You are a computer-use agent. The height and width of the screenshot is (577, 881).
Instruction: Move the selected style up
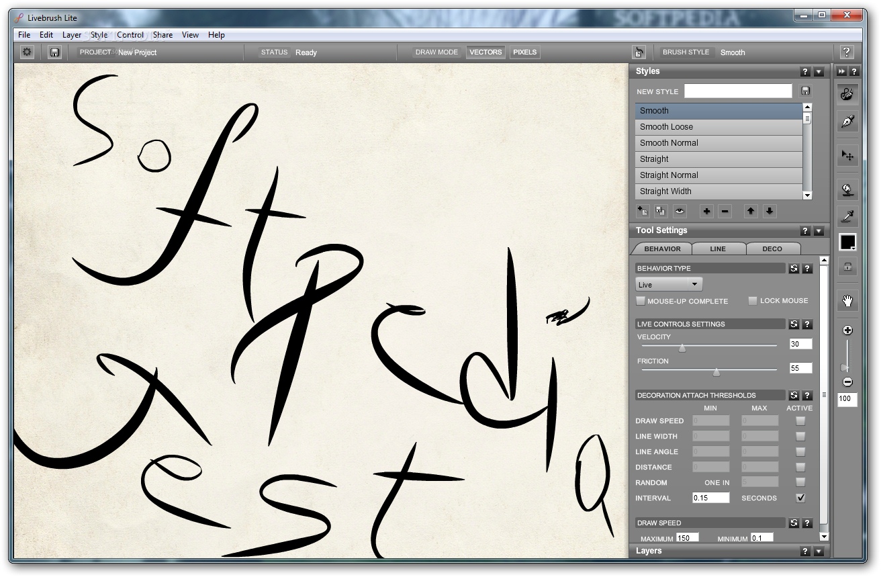pyautogui.click(x=751, y=211)
